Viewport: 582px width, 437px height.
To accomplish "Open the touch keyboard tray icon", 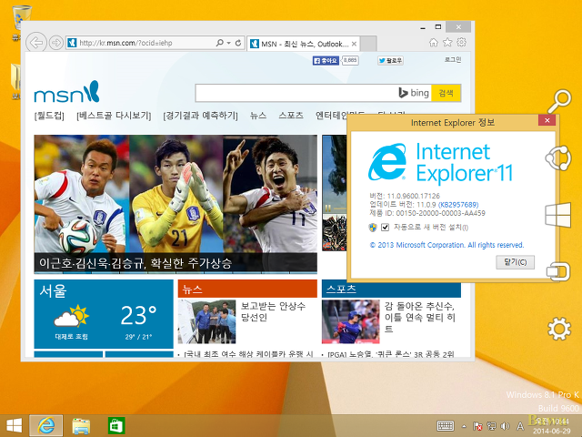I will 446,426.
